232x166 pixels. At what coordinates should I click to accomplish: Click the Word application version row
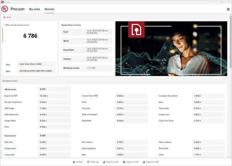pyautogui.click(x=87, y=41)
